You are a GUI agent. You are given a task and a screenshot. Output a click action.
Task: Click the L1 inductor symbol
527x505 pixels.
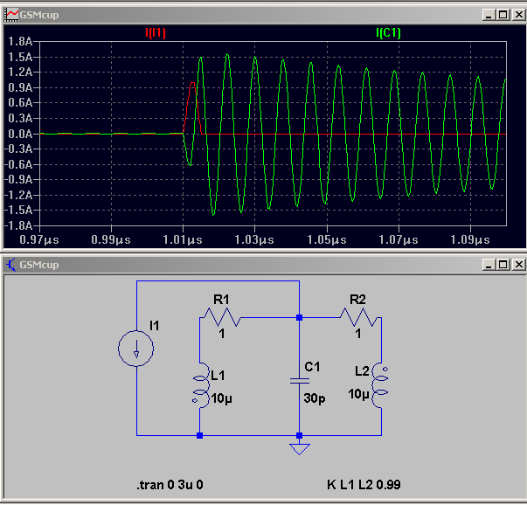(201, 385)
